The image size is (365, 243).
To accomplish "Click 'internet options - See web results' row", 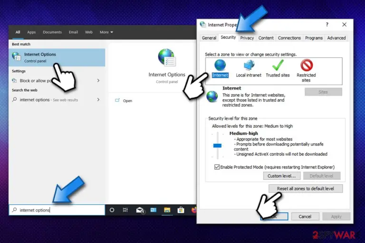I will [x=56, y=100].
